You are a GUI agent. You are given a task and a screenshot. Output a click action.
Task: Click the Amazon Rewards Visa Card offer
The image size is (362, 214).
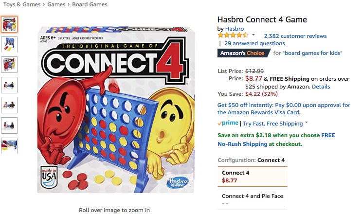(284, 108)
